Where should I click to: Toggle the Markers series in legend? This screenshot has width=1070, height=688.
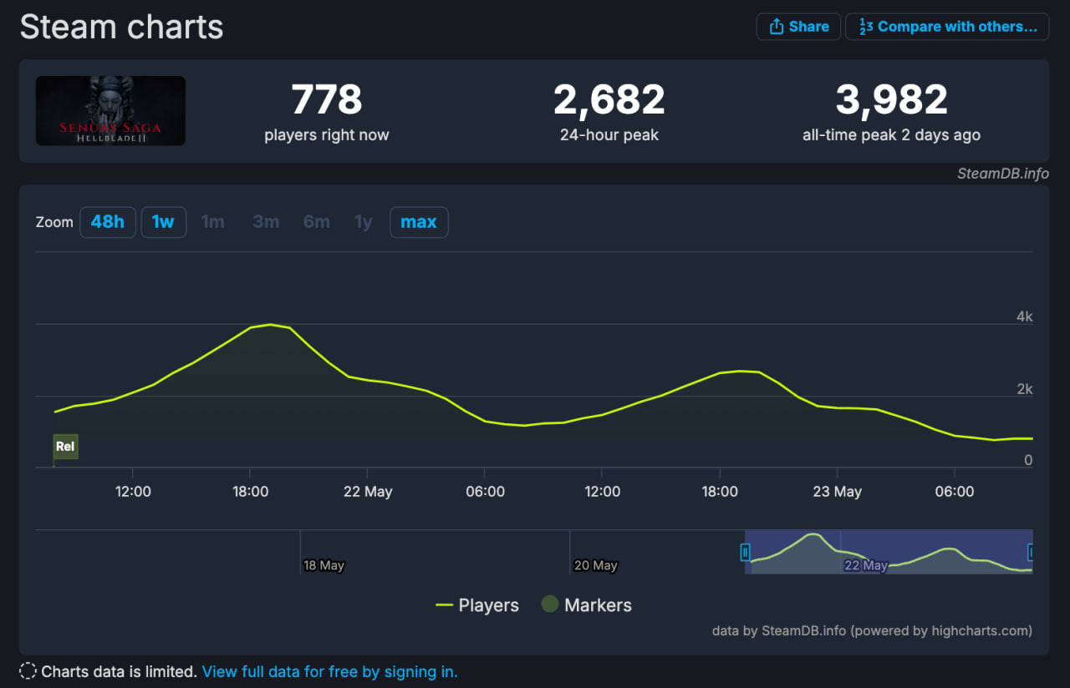coord(586,605)
